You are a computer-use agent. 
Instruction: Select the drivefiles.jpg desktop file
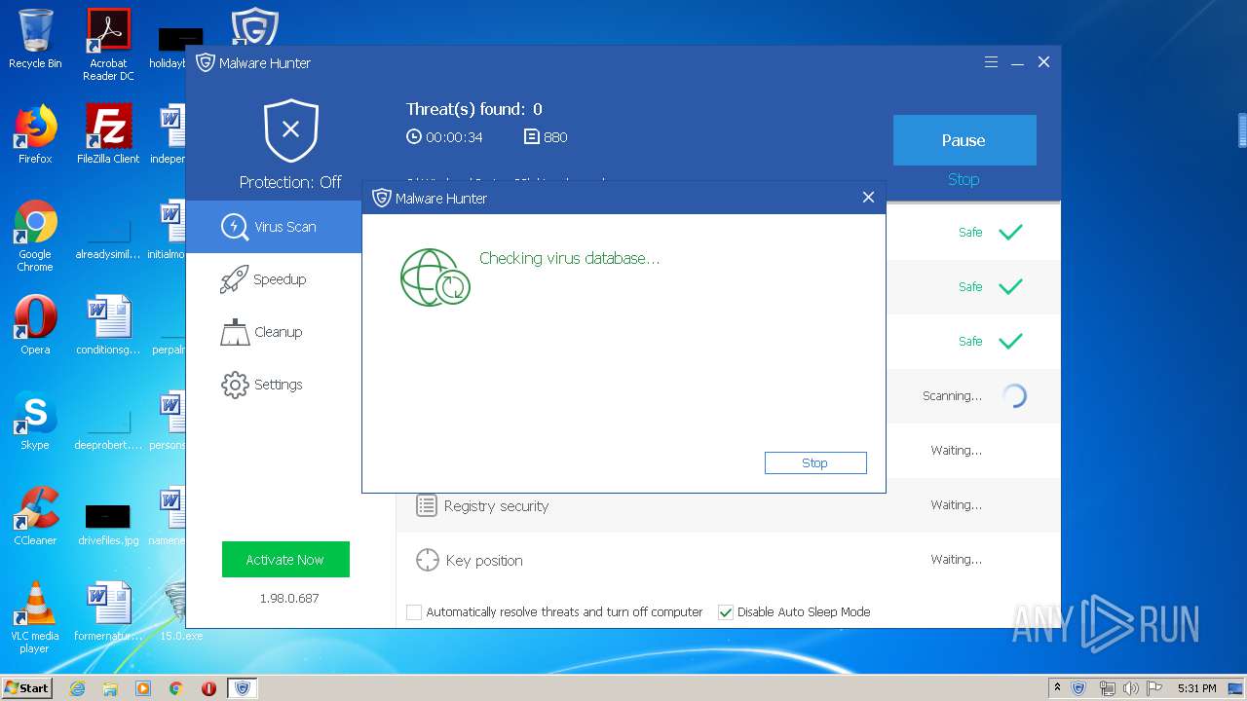click(x=108, y=523)
